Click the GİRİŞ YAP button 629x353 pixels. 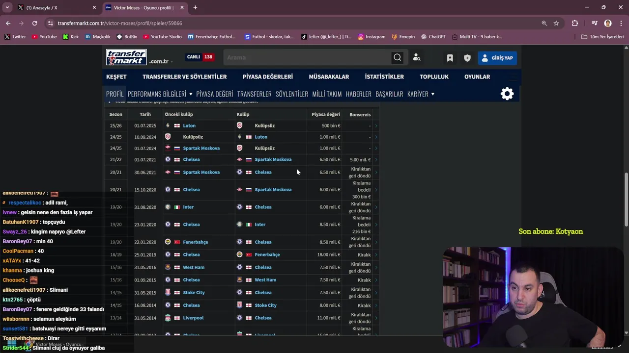(x=497, y=58)
